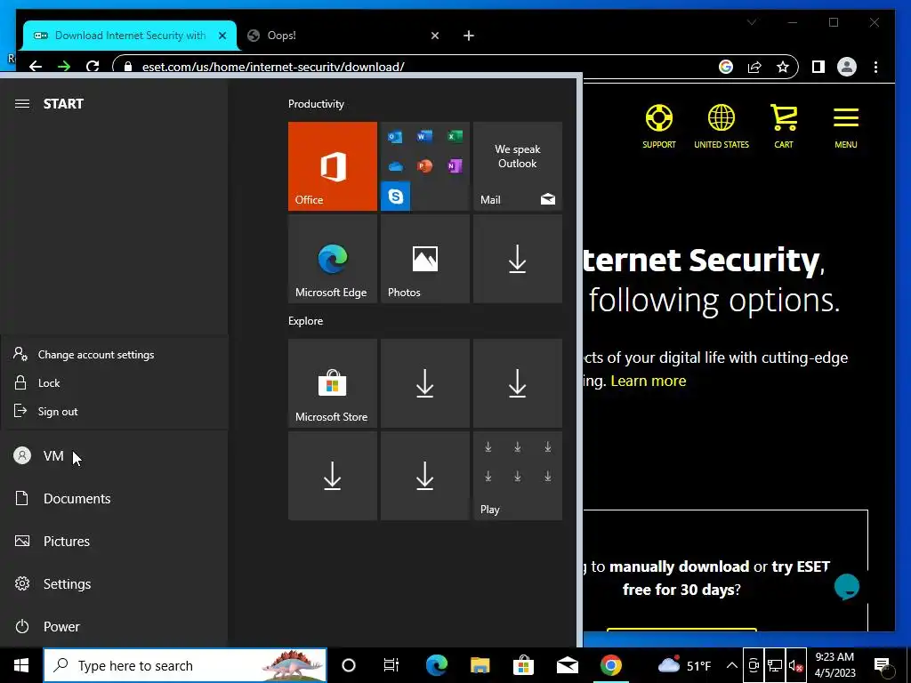This screenshot has height=683, width=911.
Task: Go back in Chrome
Action: (x=36, y=66)
